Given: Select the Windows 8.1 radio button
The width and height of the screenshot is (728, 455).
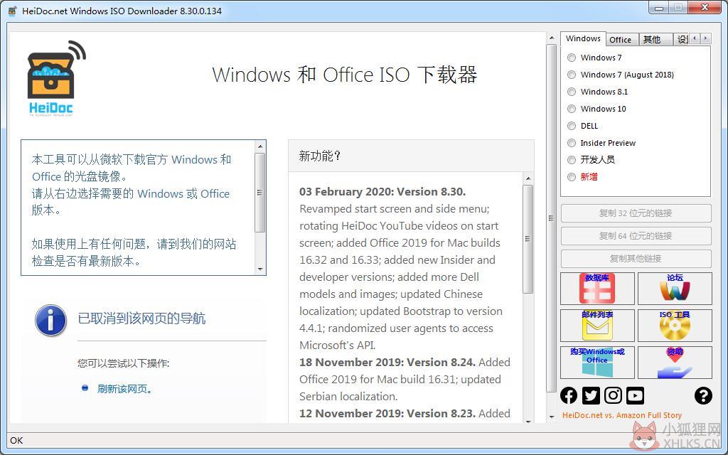Looking at the screenshot, I should [x=572, y=92].
